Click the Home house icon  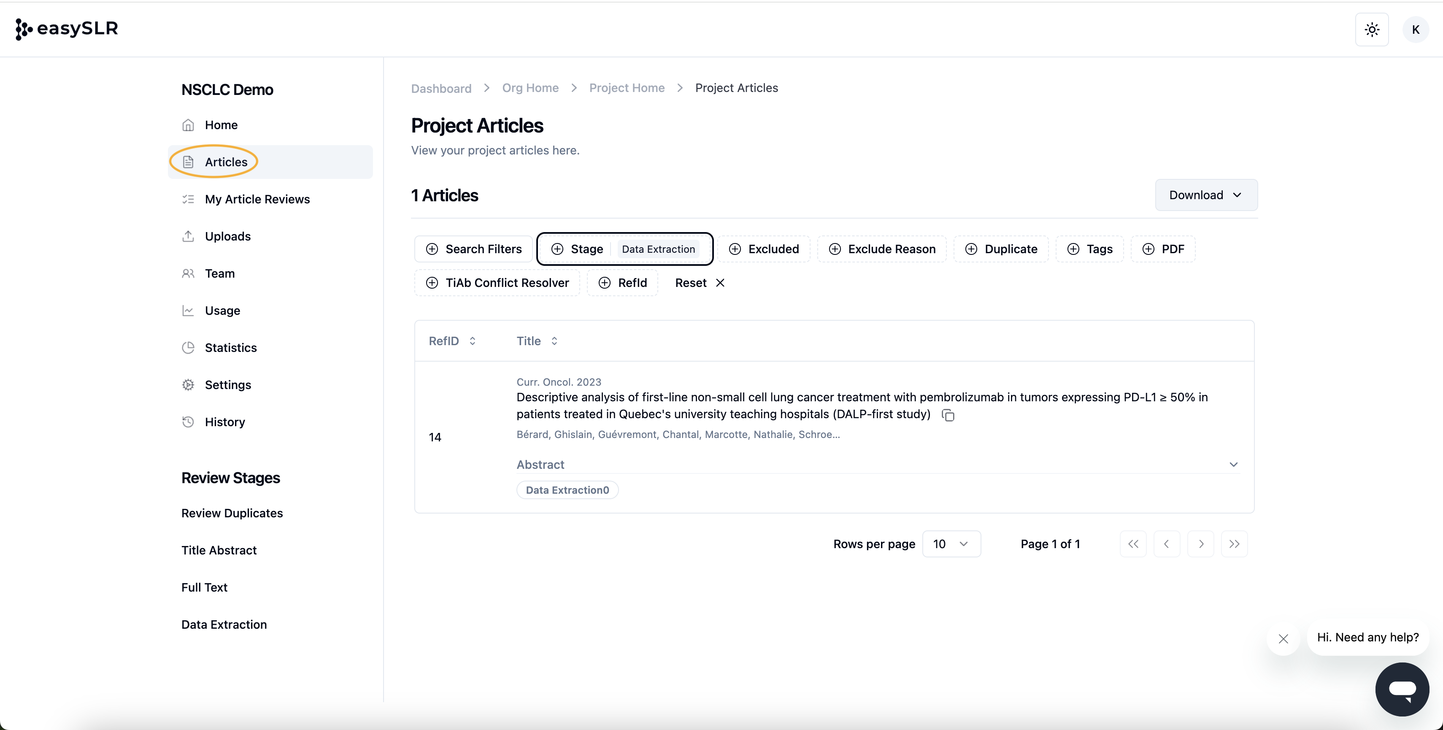pos(188,125)
